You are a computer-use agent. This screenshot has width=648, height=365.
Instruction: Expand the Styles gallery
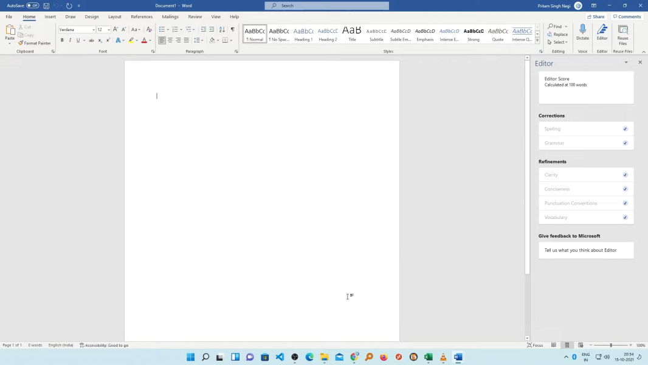pos(537,41)
